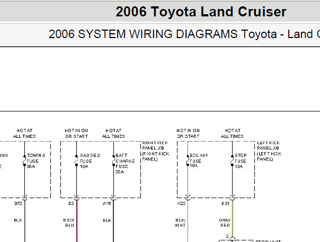Click the "STOP FUSE 15A" label

pos(241,161)
